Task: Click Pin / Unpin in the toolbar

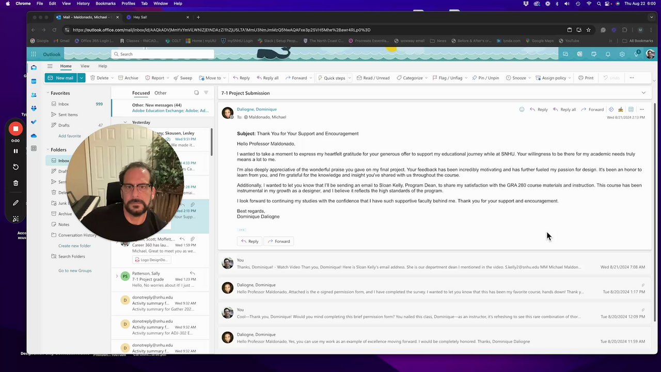Action: [485, 78]
